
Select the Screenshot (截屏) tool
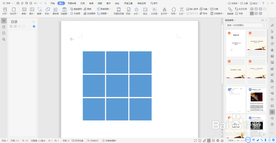point(40,11)
